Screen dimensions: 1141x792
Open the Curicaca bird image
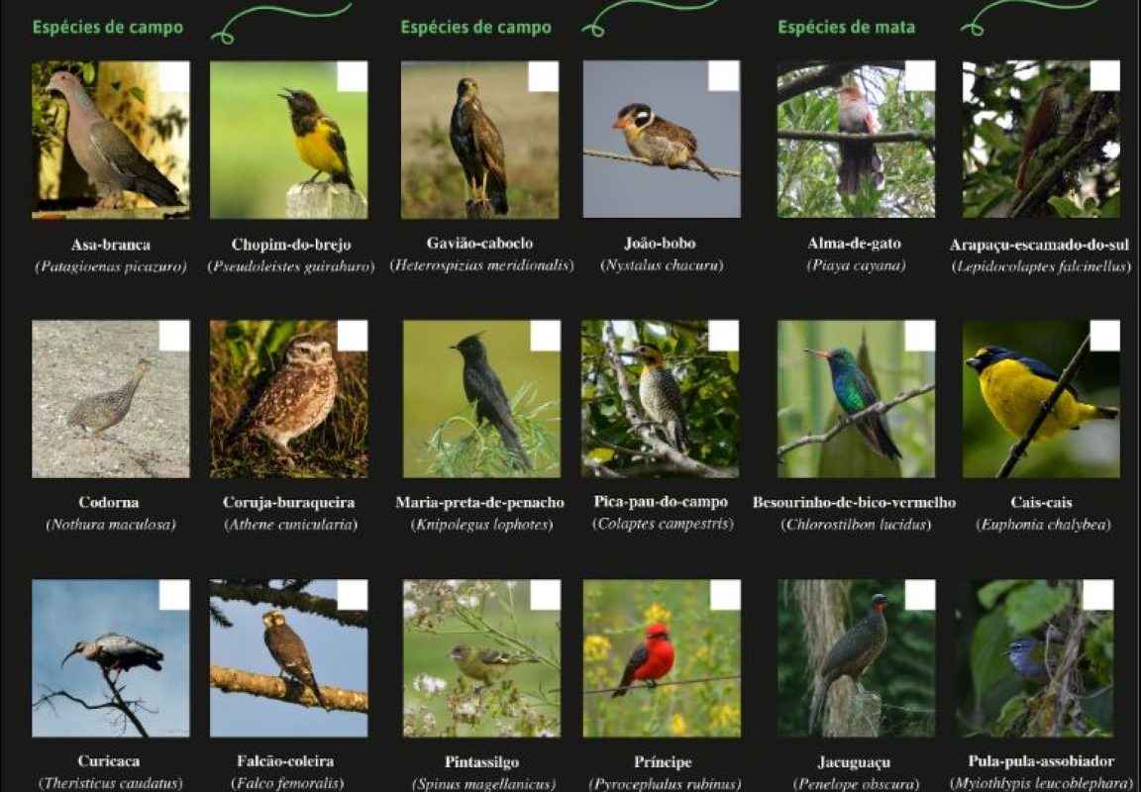pyautogui.click(x=111, y=658)
